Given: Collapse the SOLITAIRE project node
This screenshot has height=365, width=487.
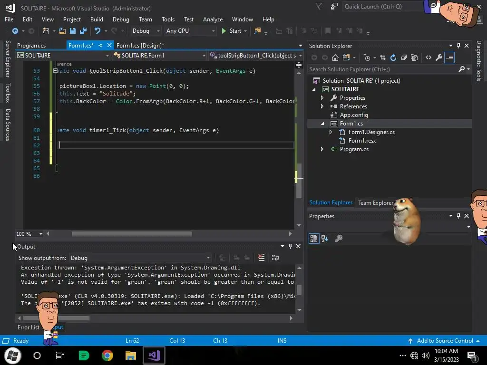Looking at the screenshot, I should [x=314, y=89].
